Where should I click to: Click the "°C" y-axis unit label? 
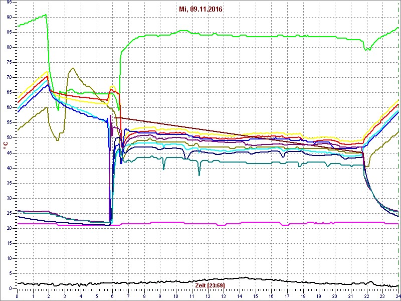[6, 145]
